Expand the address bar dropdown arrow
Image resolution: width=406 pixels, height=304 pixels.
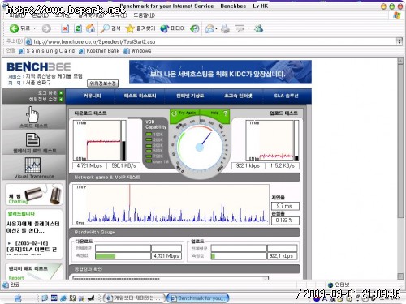click(x=400, y=41)
